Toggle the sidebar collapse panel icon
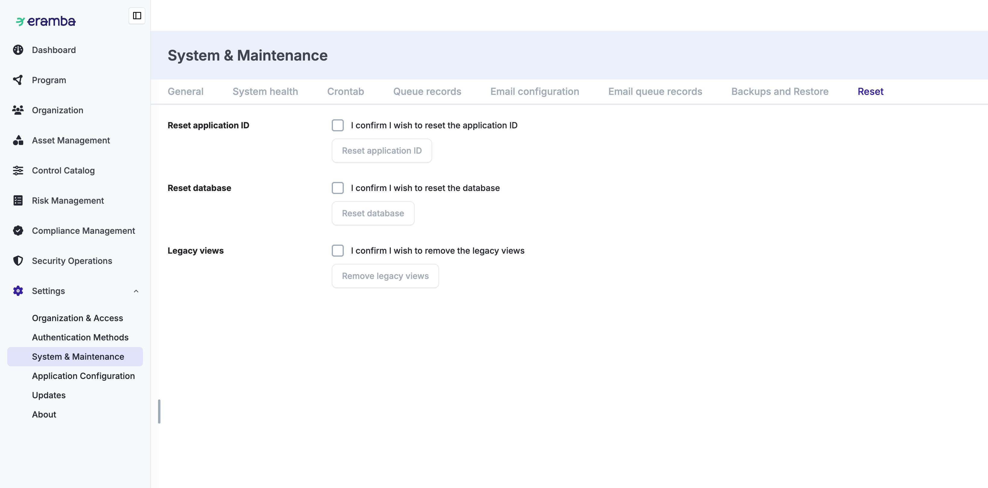The image size is (988, 488). tap(137, 16)
